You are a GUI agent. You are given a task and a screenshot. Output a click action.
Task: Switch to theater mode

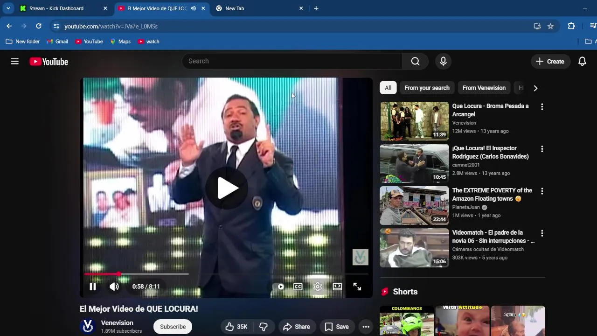click(x=337, y=287)
